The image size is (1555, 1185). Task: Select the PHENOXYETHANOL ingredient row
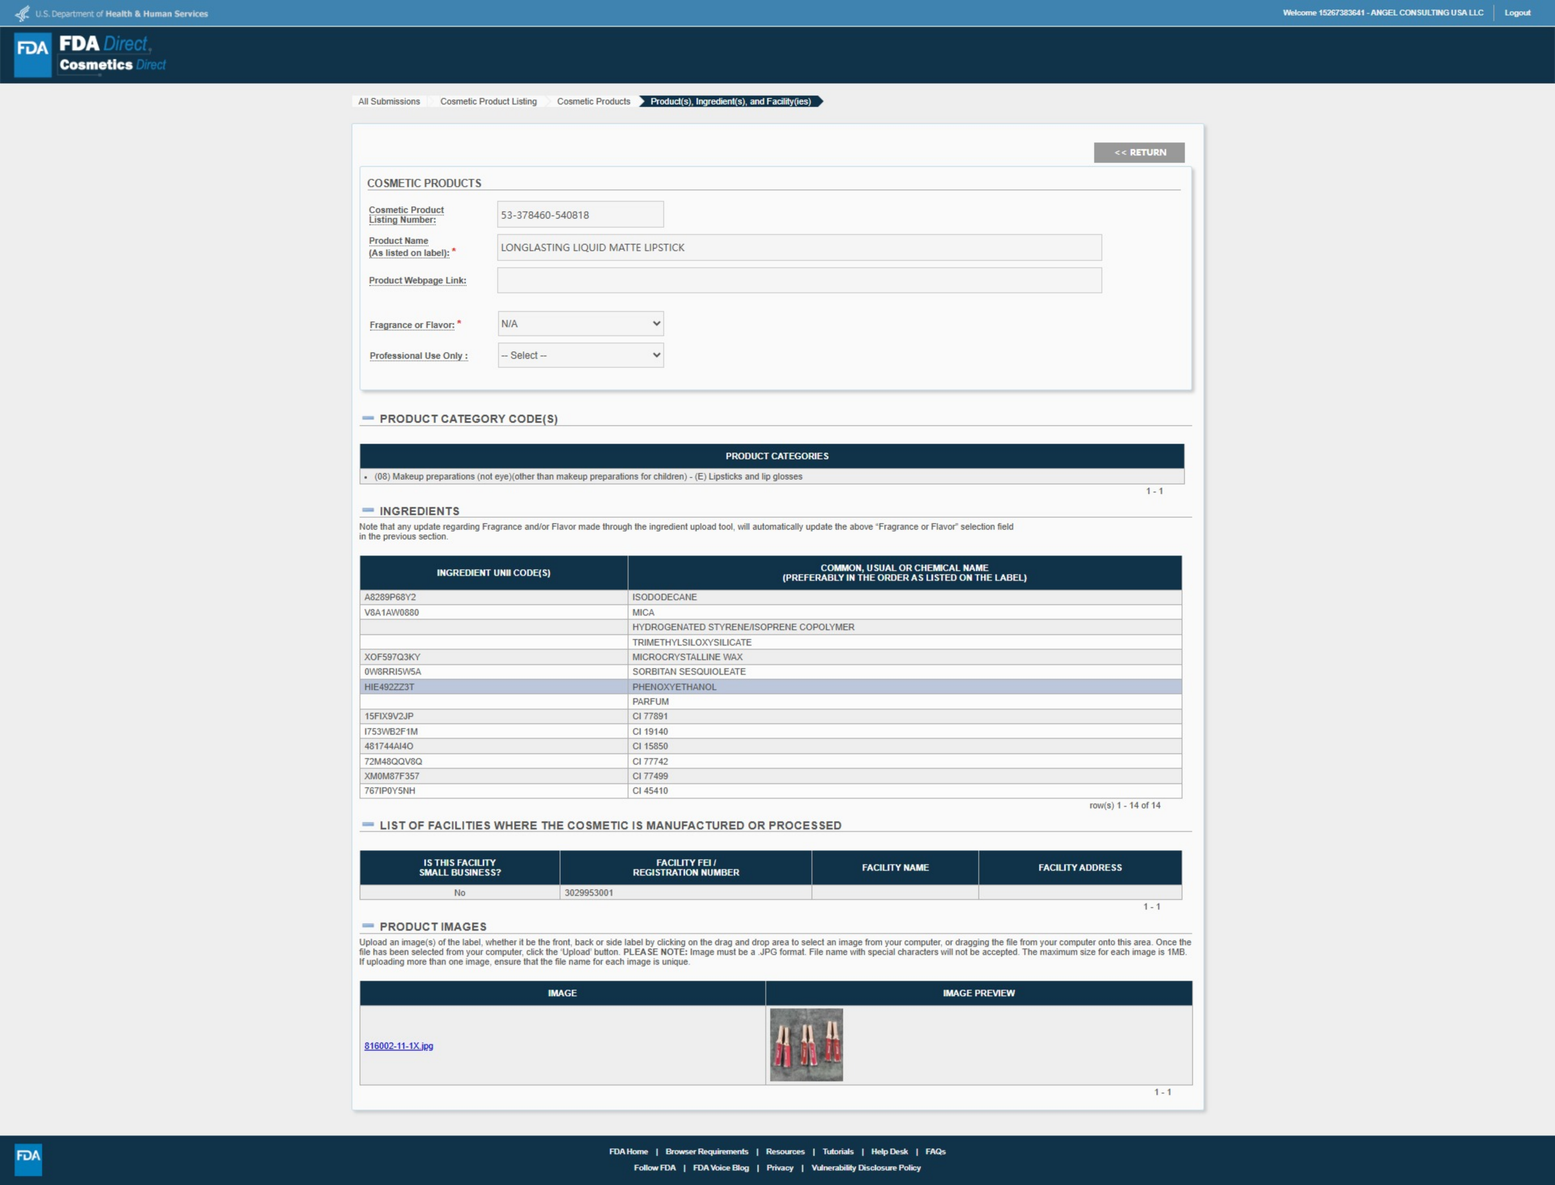tap(673, 686)
